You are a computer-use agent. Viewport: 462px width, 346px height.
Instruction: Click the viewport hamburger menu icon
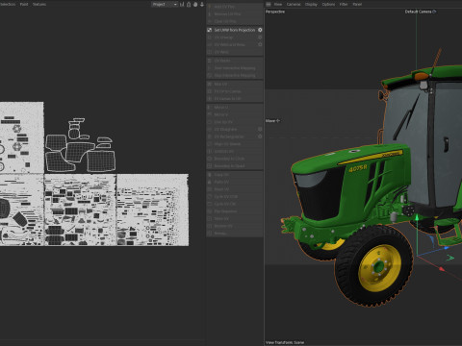[x=269, y=4]
